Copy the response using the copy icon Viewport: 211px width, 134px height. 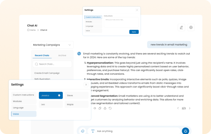pos(100,108)
